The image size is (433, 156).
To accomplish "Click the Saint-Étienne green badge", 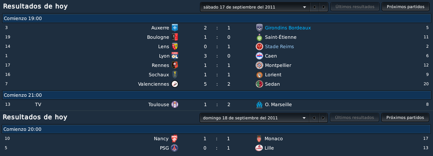I will (259, 37).
